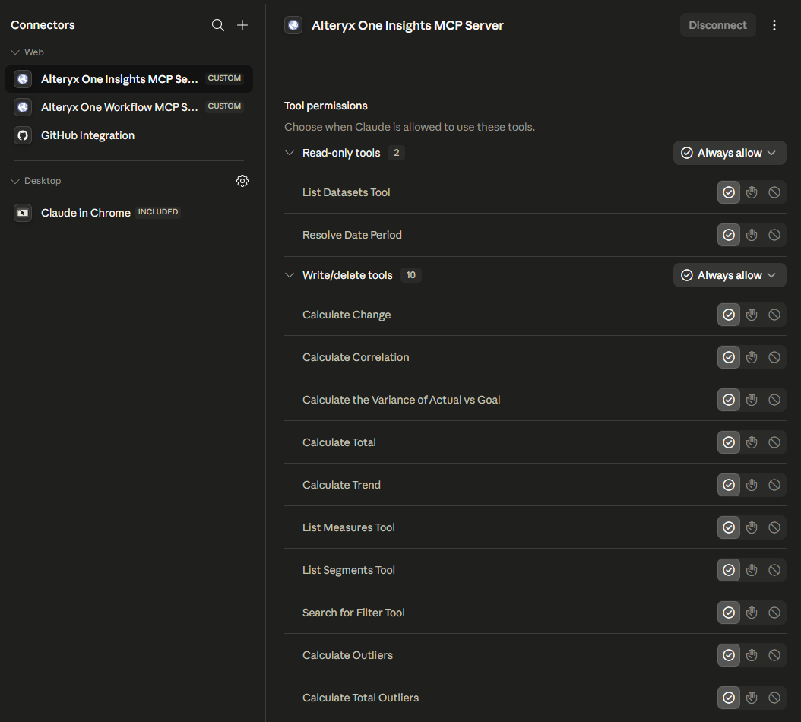Block the List Measures Tool
The width and height of the screenshot is (801, 722).
pos(774,527)
